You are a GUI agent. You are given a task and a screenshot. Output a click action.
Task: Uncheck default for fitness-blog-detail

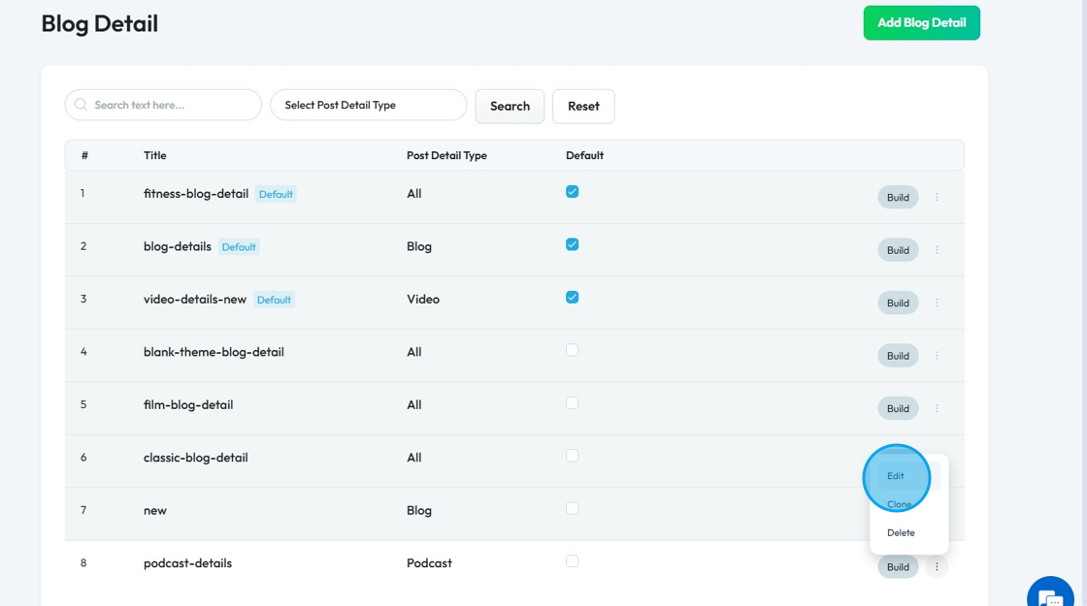click(572, 192)
